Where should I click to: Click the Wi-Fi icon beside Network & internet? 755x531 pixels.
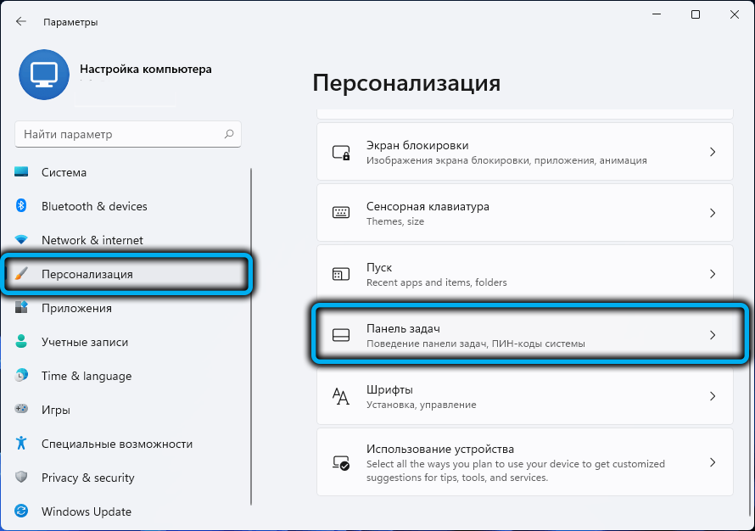pyautogui.click(x=21, y=239)
